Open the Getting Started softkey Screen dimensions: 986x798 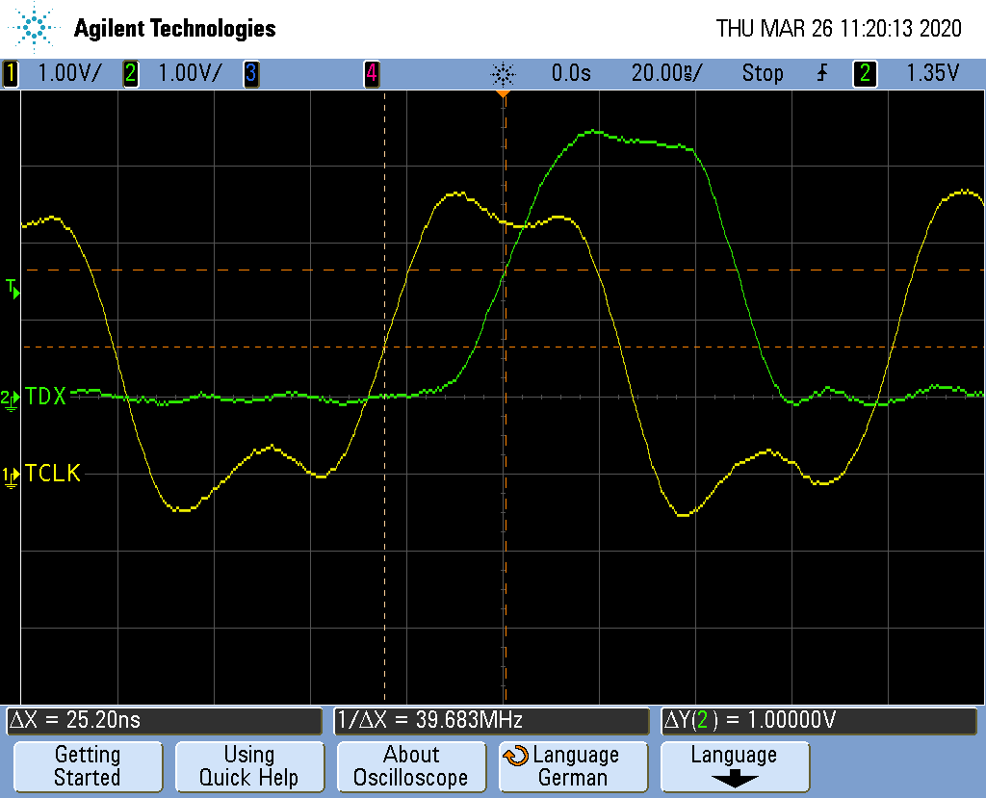[x=87, y=767]
